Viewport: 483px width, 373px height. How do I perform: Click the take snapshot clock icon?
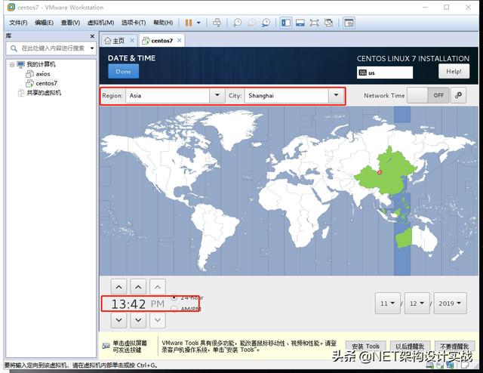click(x=237, y=23)
